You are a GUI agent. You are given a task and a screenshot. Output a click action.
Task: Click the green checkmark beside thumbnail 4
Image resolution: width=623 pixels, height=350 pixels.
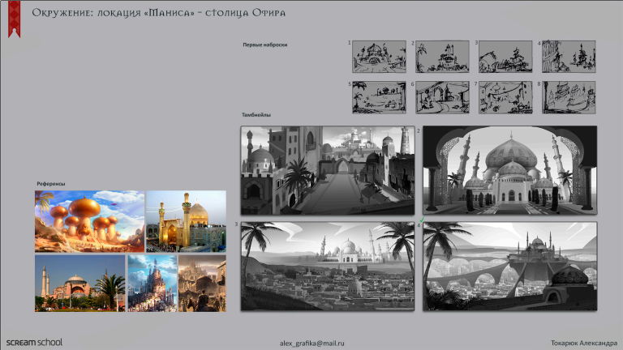(422, 220)
